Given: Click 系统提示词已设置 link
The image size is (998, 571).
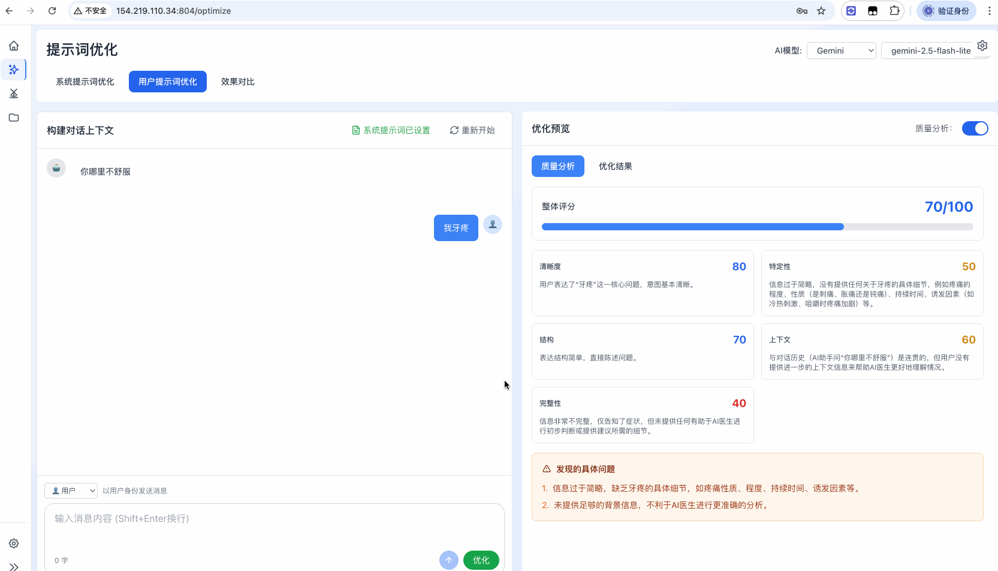Looking at the screenshot, I should pyautogui.click(x=391, y=130).
